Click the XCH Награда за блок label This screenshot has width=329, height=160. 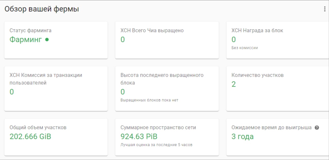pos(257,30)
